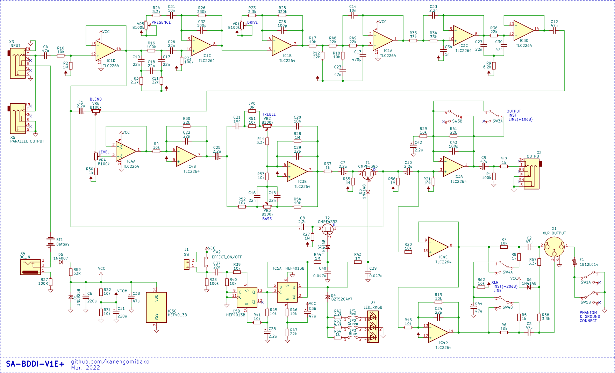
Task: Click the X5 parallel output jack symbol
Action: point(17,118)
